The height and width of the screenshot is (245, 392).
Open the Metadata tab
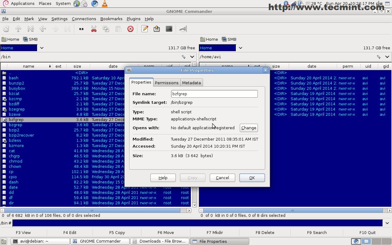click(x=191, y=83)
